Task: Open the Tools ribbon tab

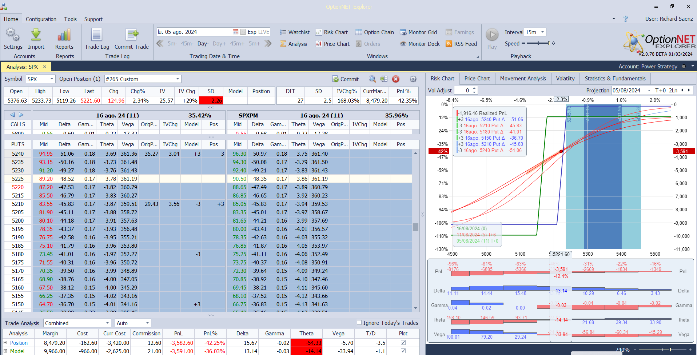Action: [x=71, y=19]
